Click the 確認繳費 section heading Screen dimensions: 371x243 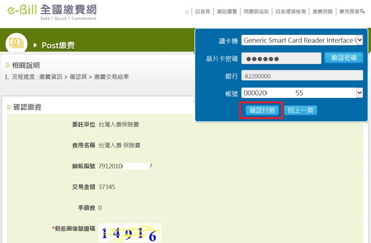click(27, 107)
